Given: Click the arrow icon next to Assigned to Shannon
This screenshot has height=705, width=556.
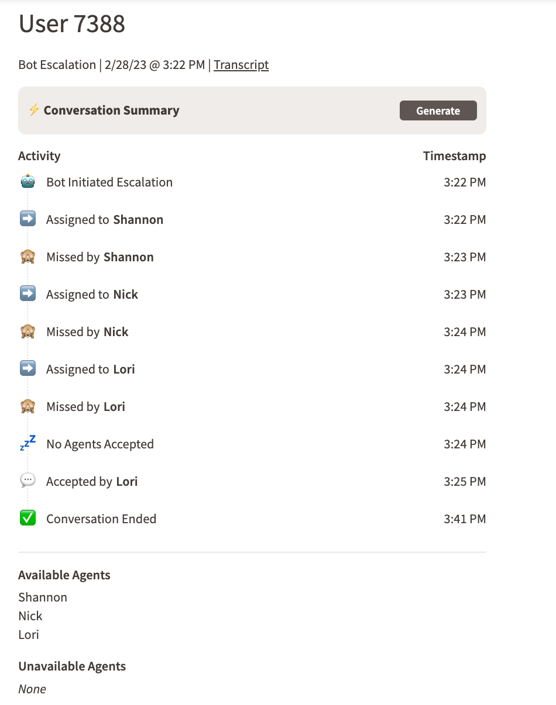Looking at the screenshot, I should 28,220.
